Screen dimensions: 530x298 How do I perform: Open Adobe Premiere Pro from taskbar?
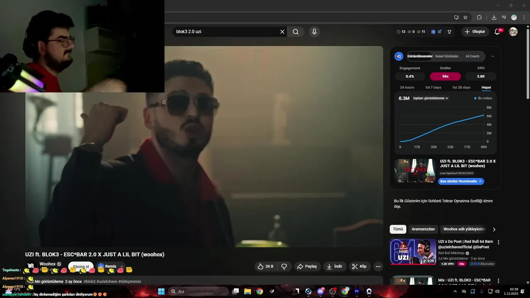pyautogui.click(x=357, y=291)
